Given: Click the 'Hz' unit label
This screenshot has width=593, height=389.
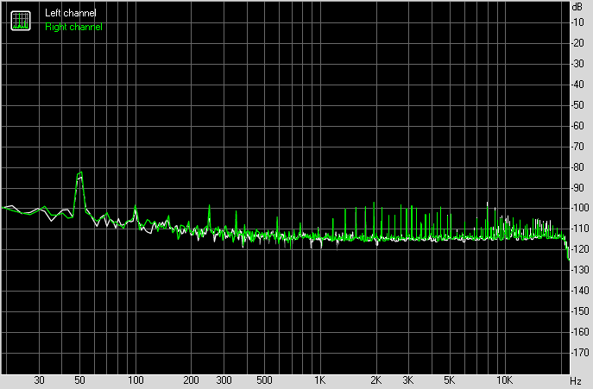Looking at the screenshot, I should pyautogui.click(x=576, y=380).
